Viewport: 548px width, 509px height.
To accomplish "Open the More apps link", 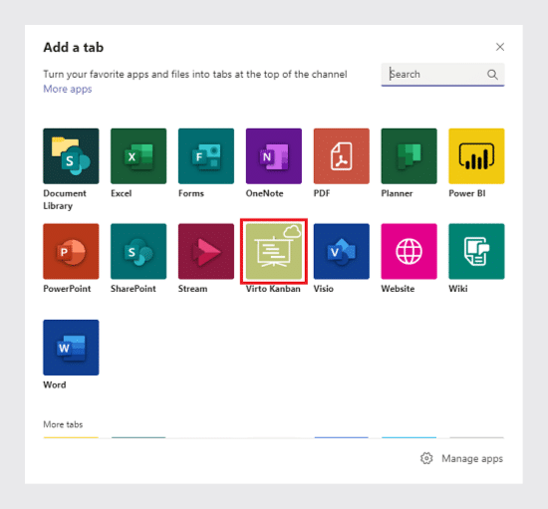I will point(68,89).
